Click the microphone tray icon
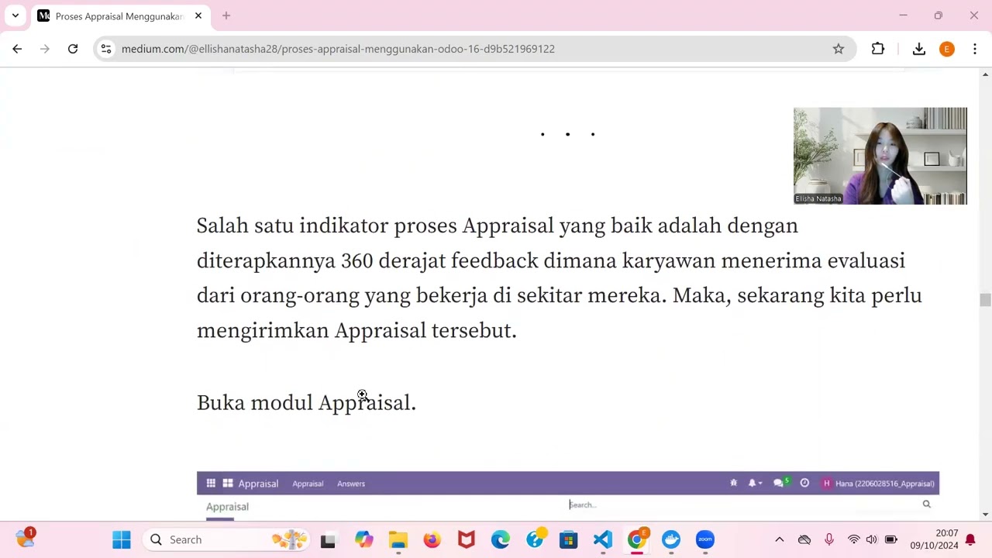 coord(829,539)
